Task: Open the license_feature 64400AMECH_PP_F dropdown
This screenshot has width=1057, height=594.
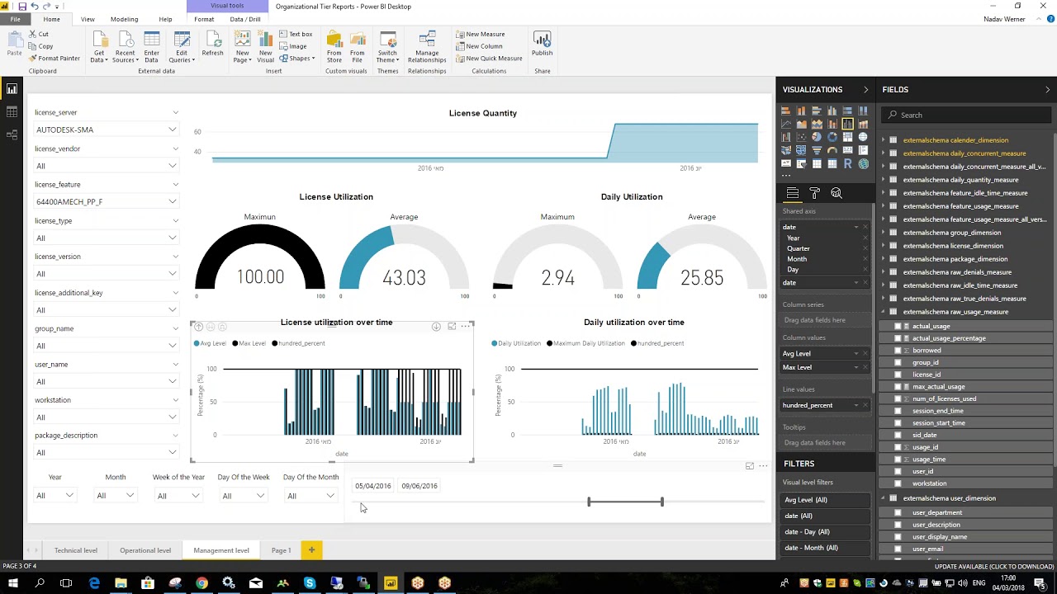Action: tap(107, 201)
